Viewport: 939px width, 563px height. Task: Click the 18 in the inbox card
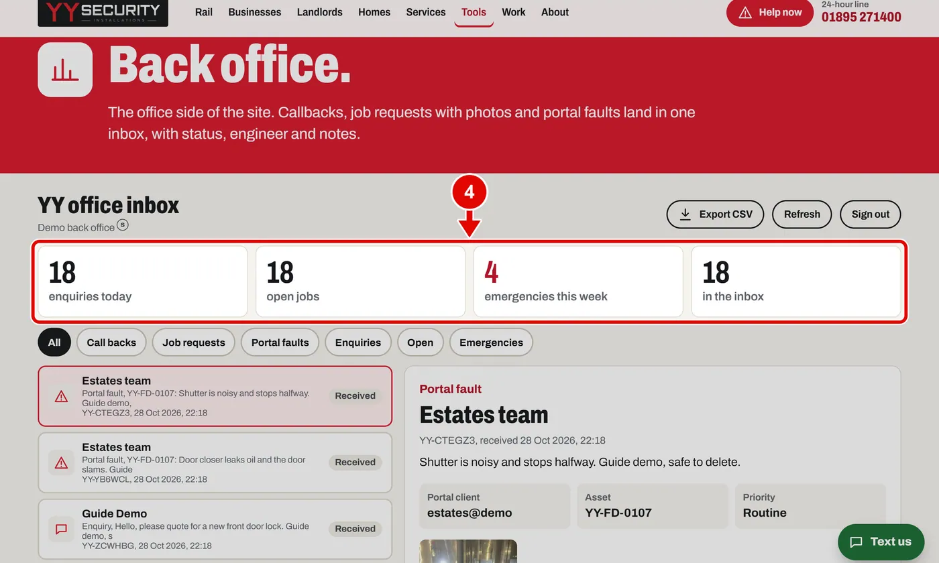[796, 281]
